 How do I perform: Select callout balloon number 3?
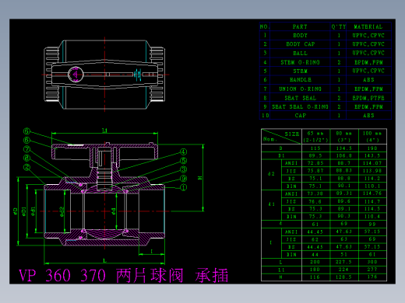tap(183, 169)
